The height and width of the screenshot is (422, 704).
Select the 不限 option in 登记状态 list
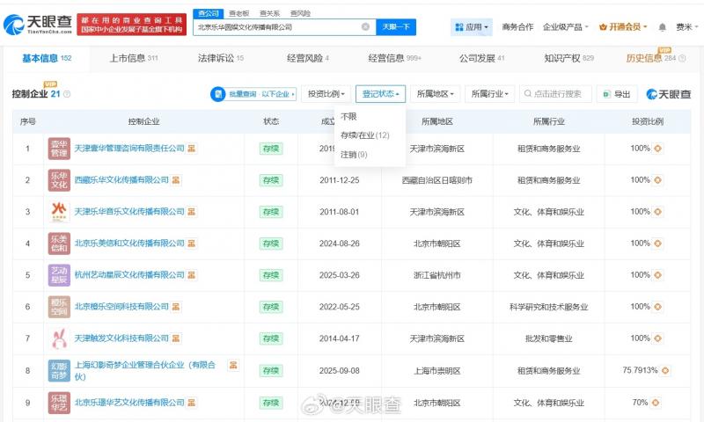point(349,116)
